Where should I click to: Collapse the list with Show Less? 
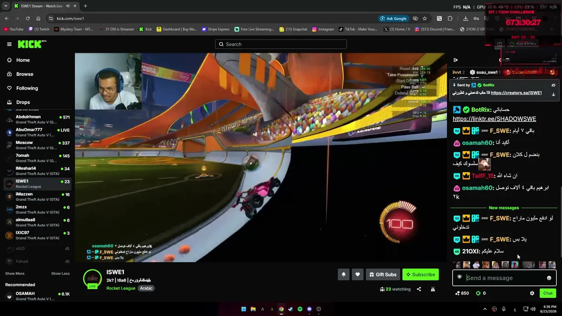tap(60, 273)
